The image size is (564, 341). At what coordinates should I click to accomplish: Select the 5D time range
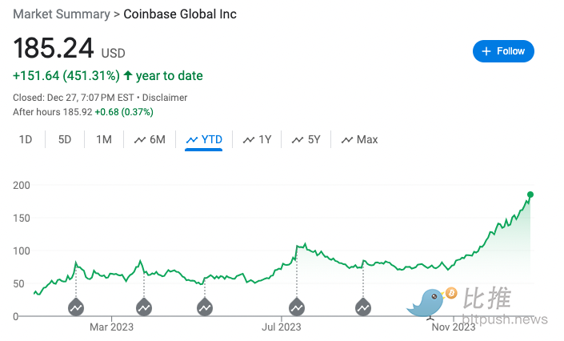click(65, 139)
